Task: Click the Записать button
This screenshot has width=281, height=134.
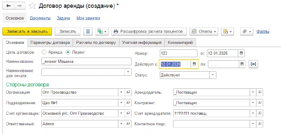Action: tap(67, 32)
